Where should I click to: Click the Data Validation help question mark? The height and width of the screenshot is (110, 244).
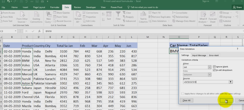click(237, 49)
